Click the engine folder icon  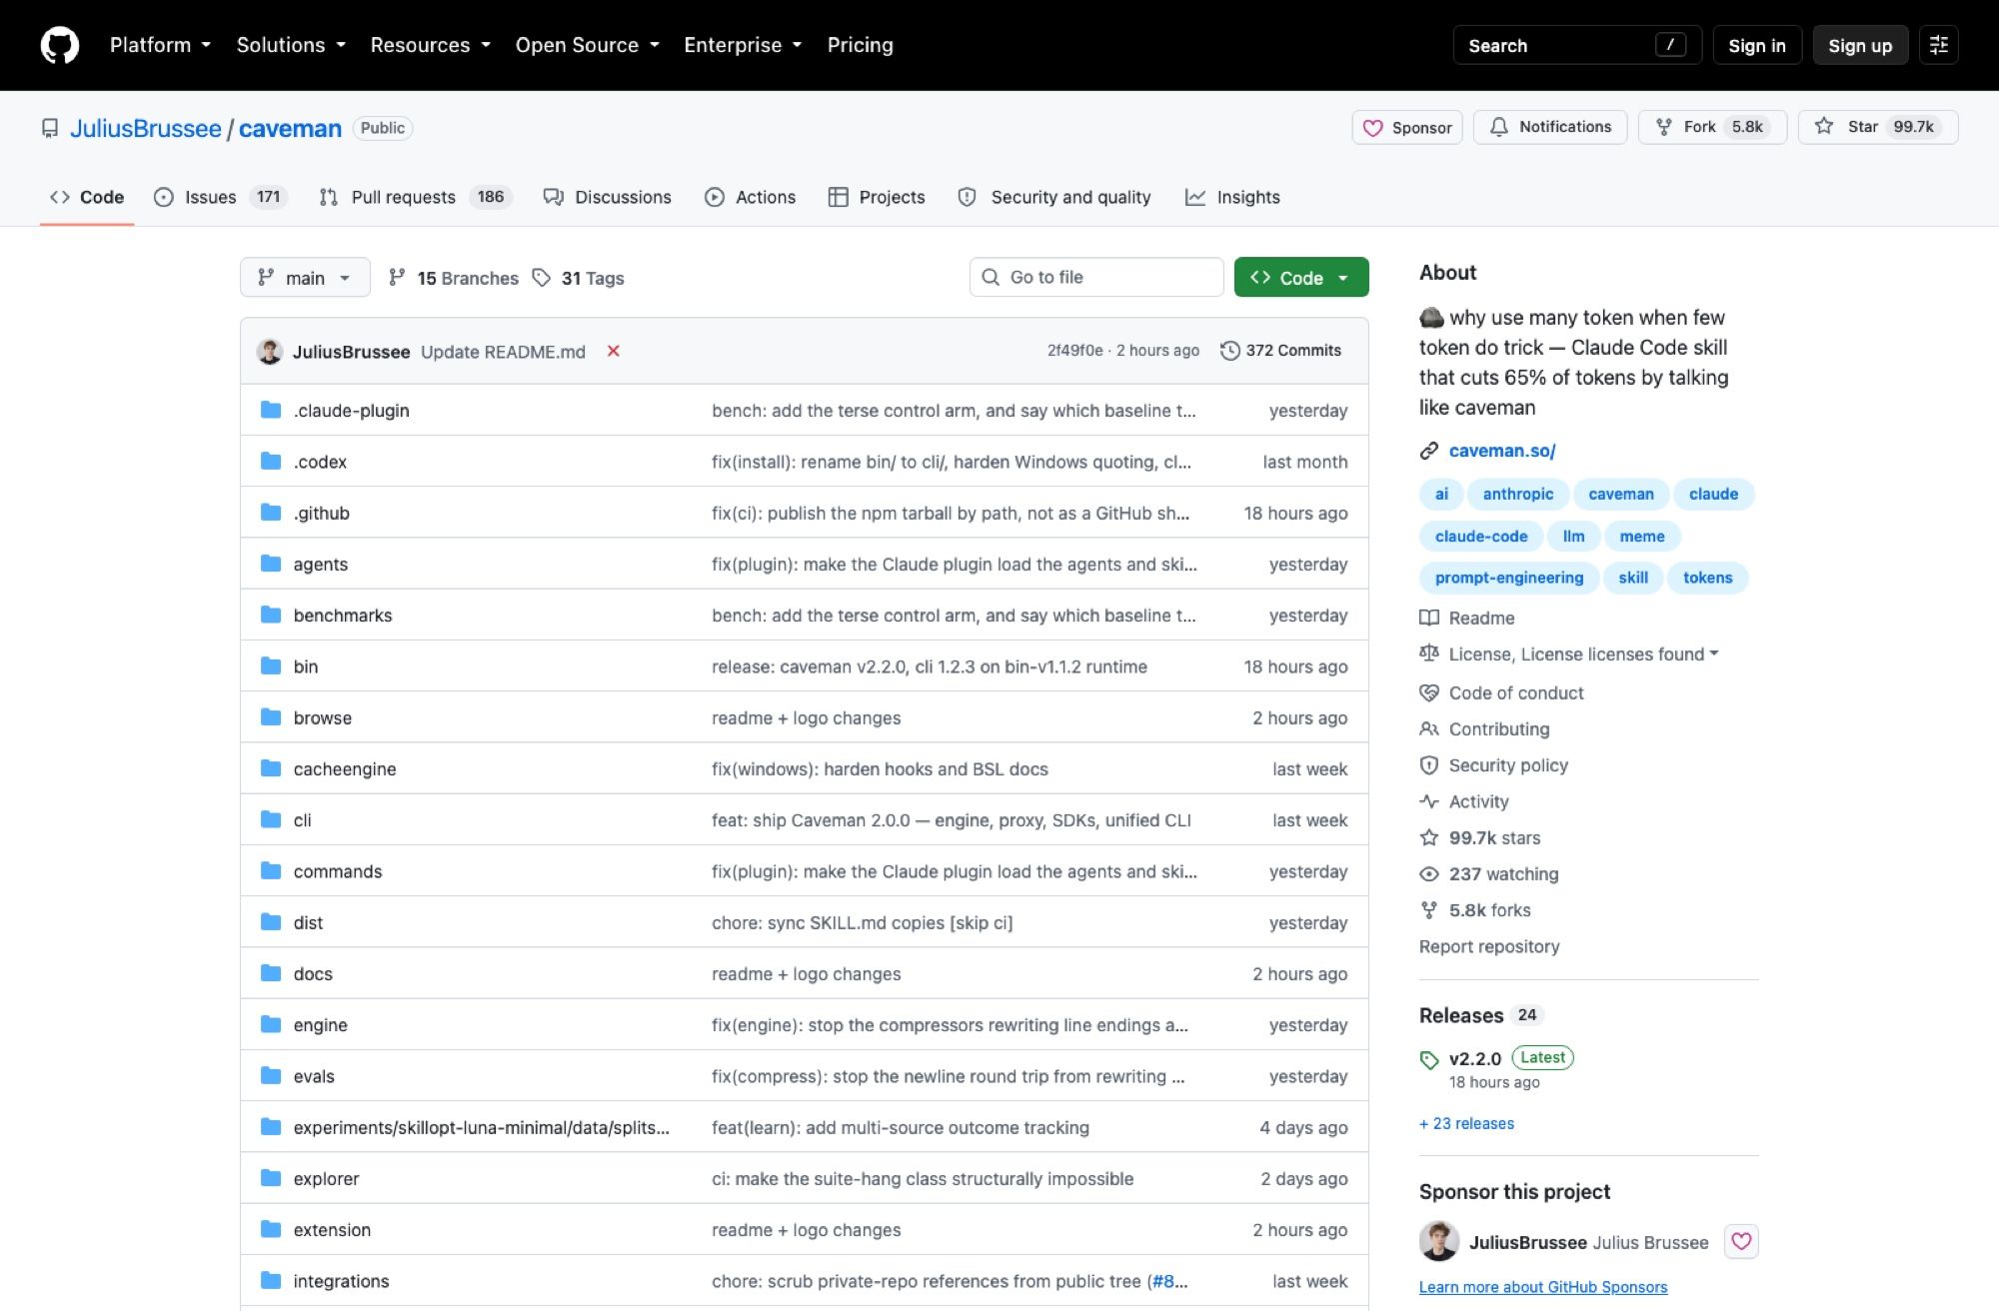pos(271,1024)
